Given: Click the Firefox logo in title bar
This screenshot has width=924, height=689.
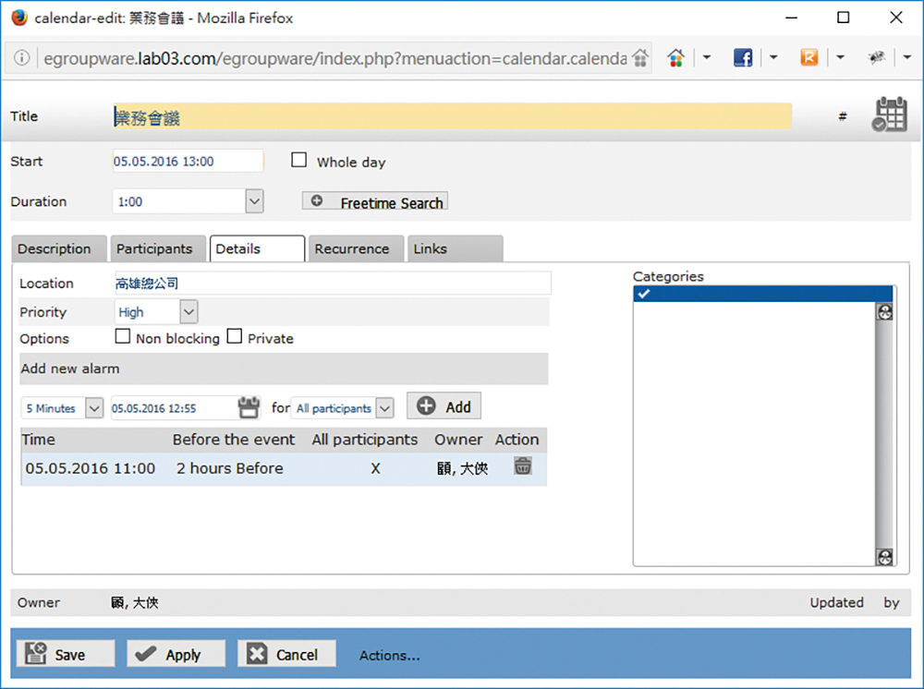Looking at the screenshot, I should coord(19,18).
